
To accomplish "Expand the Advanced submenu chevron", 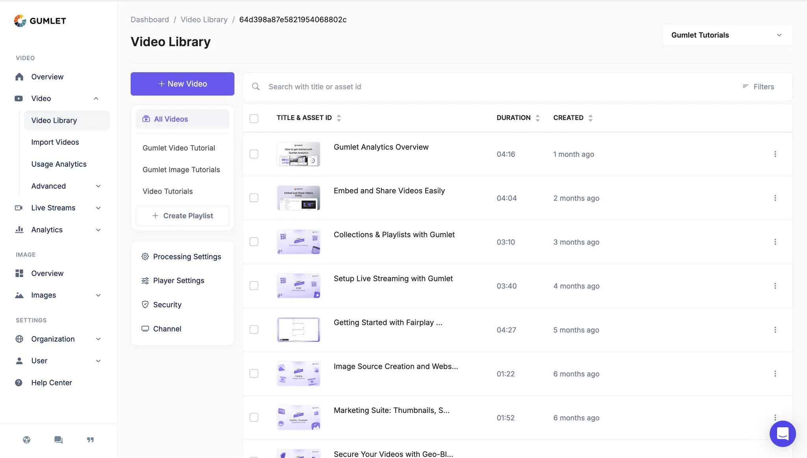I will point(99,186).
